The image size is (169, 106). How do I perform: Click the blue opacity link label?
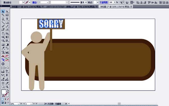click(x=104, y=2)
